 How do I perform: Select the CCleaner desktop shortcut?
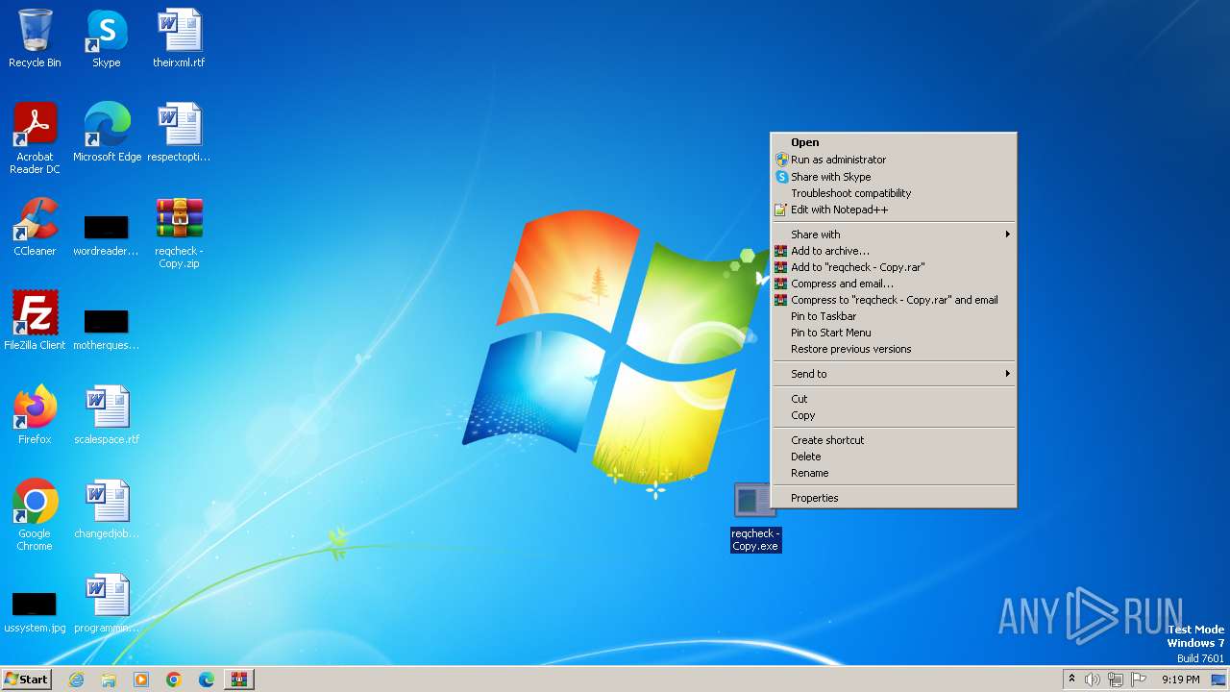click(35, 227)
